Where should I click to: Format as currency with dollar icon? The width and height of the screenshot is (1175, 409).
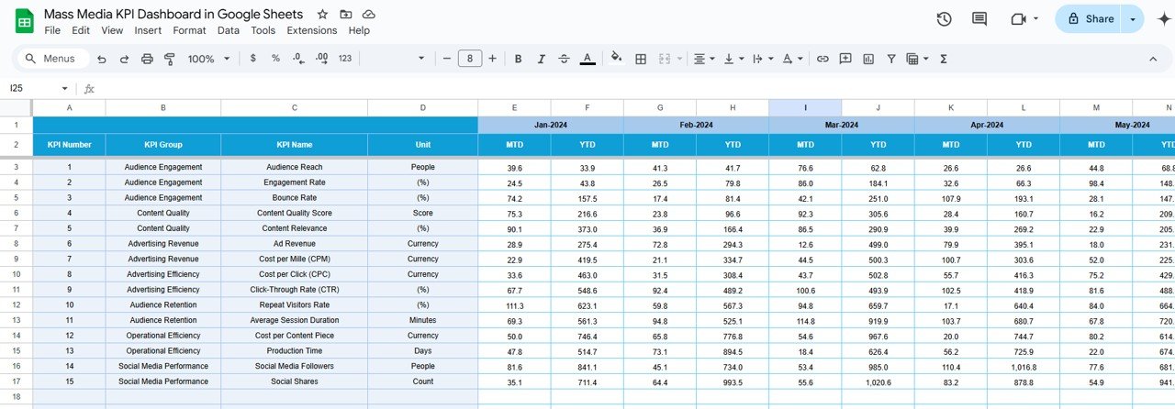pos(253,59)
